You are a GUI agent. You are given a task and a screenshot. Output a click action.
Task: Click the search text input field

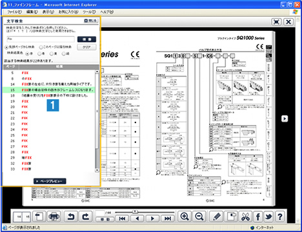point(41,39)
